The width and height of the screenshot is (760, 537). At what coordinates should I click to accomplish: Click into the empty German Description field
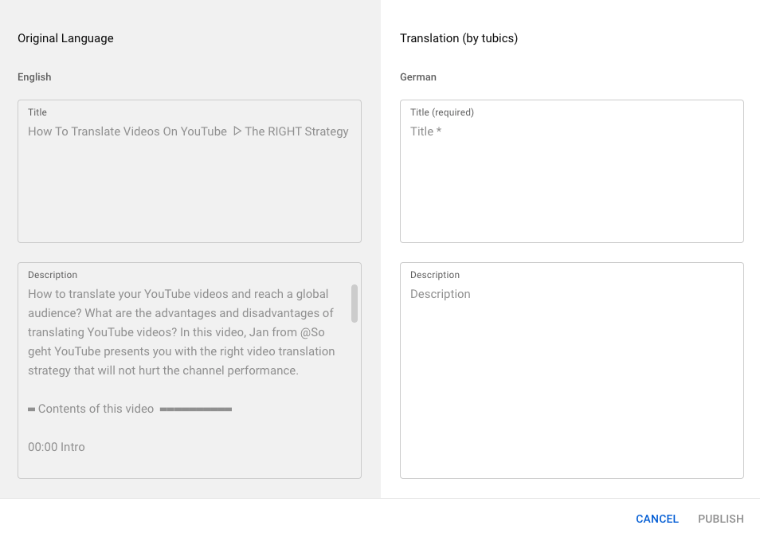[571, 382]
